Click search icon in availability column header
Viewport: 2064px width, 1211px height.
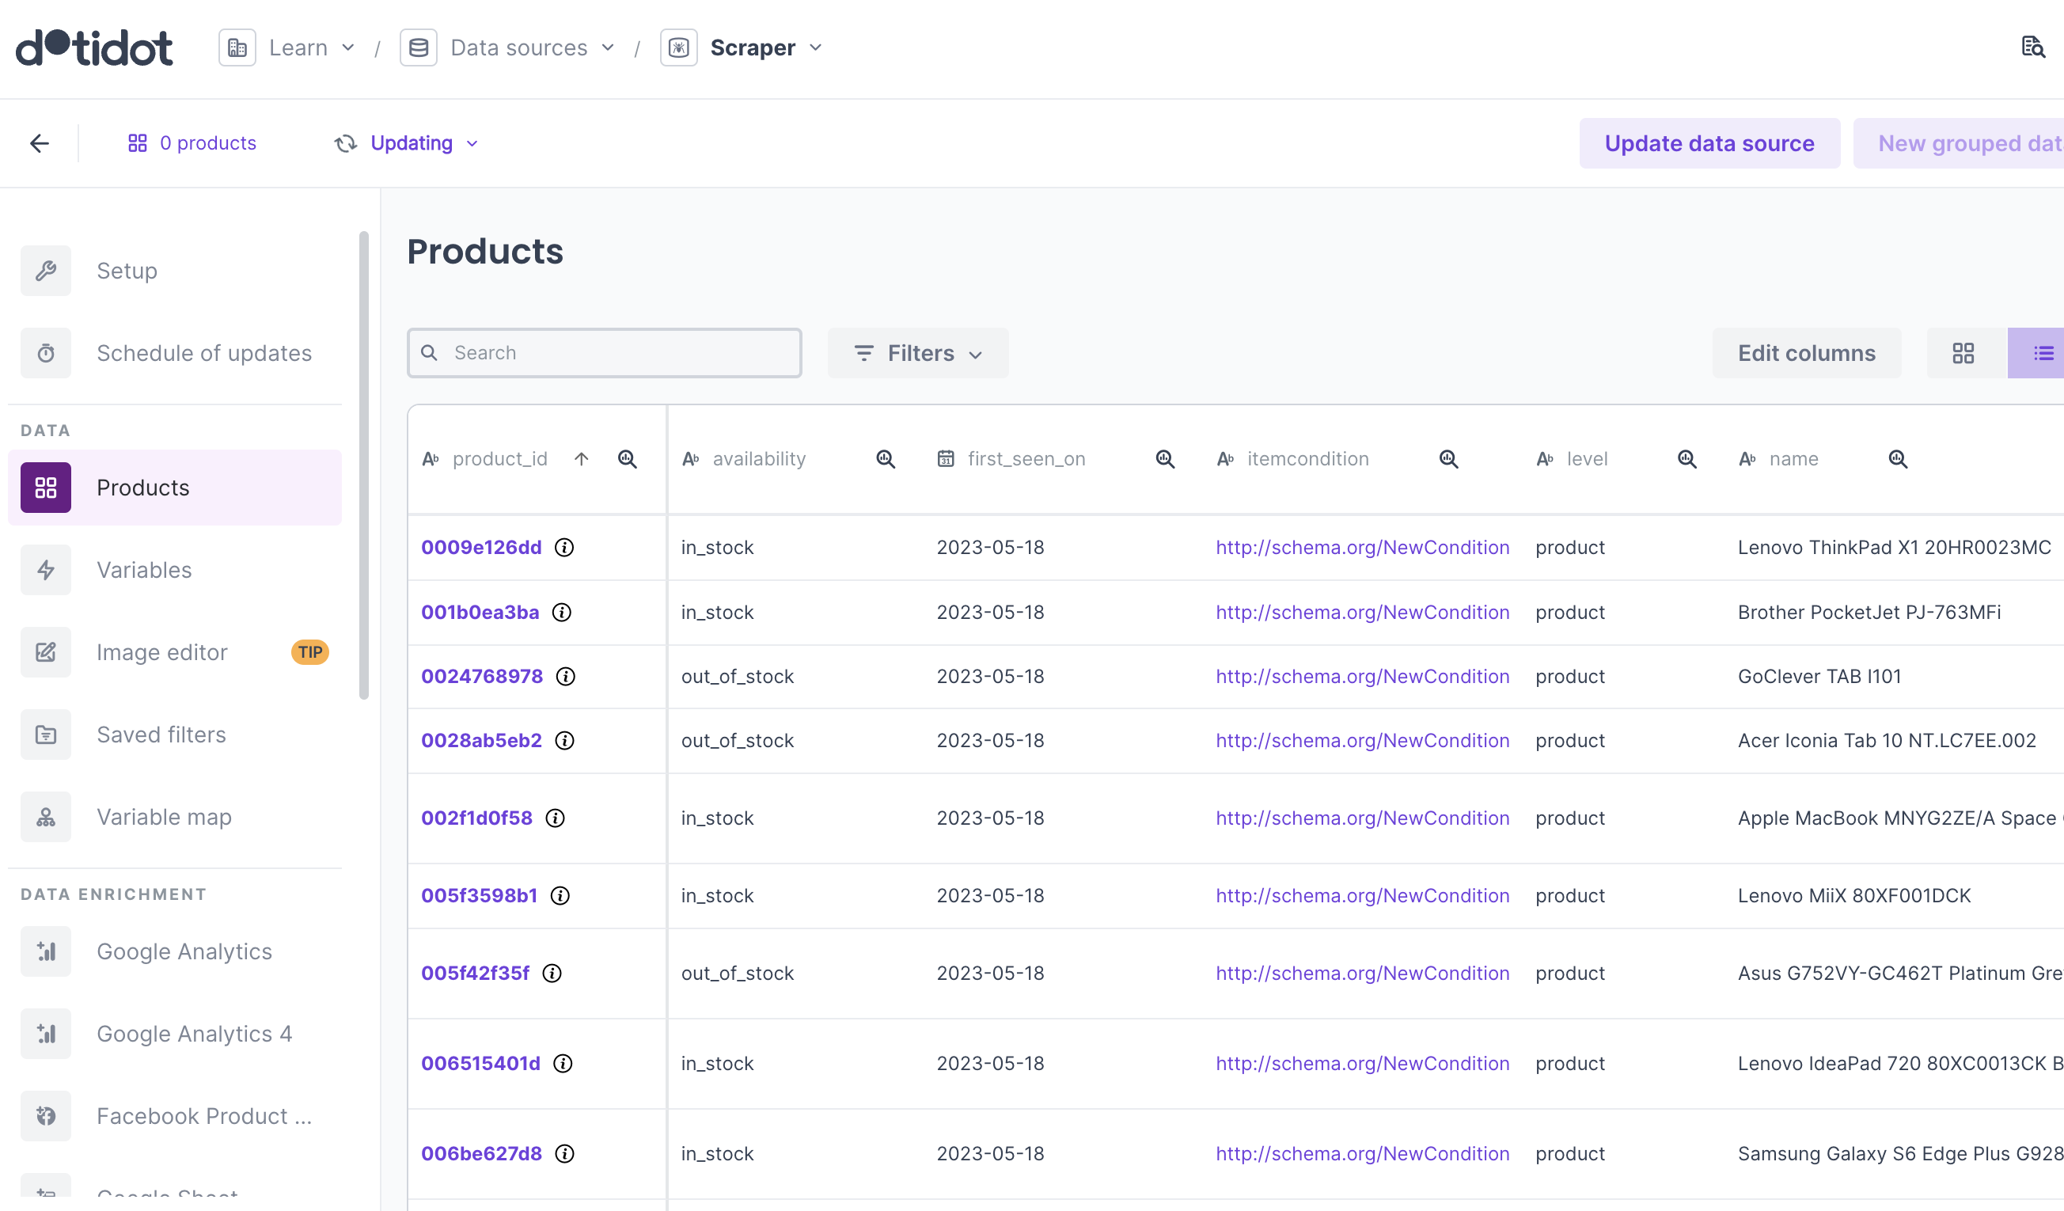(x=885, y=459)
